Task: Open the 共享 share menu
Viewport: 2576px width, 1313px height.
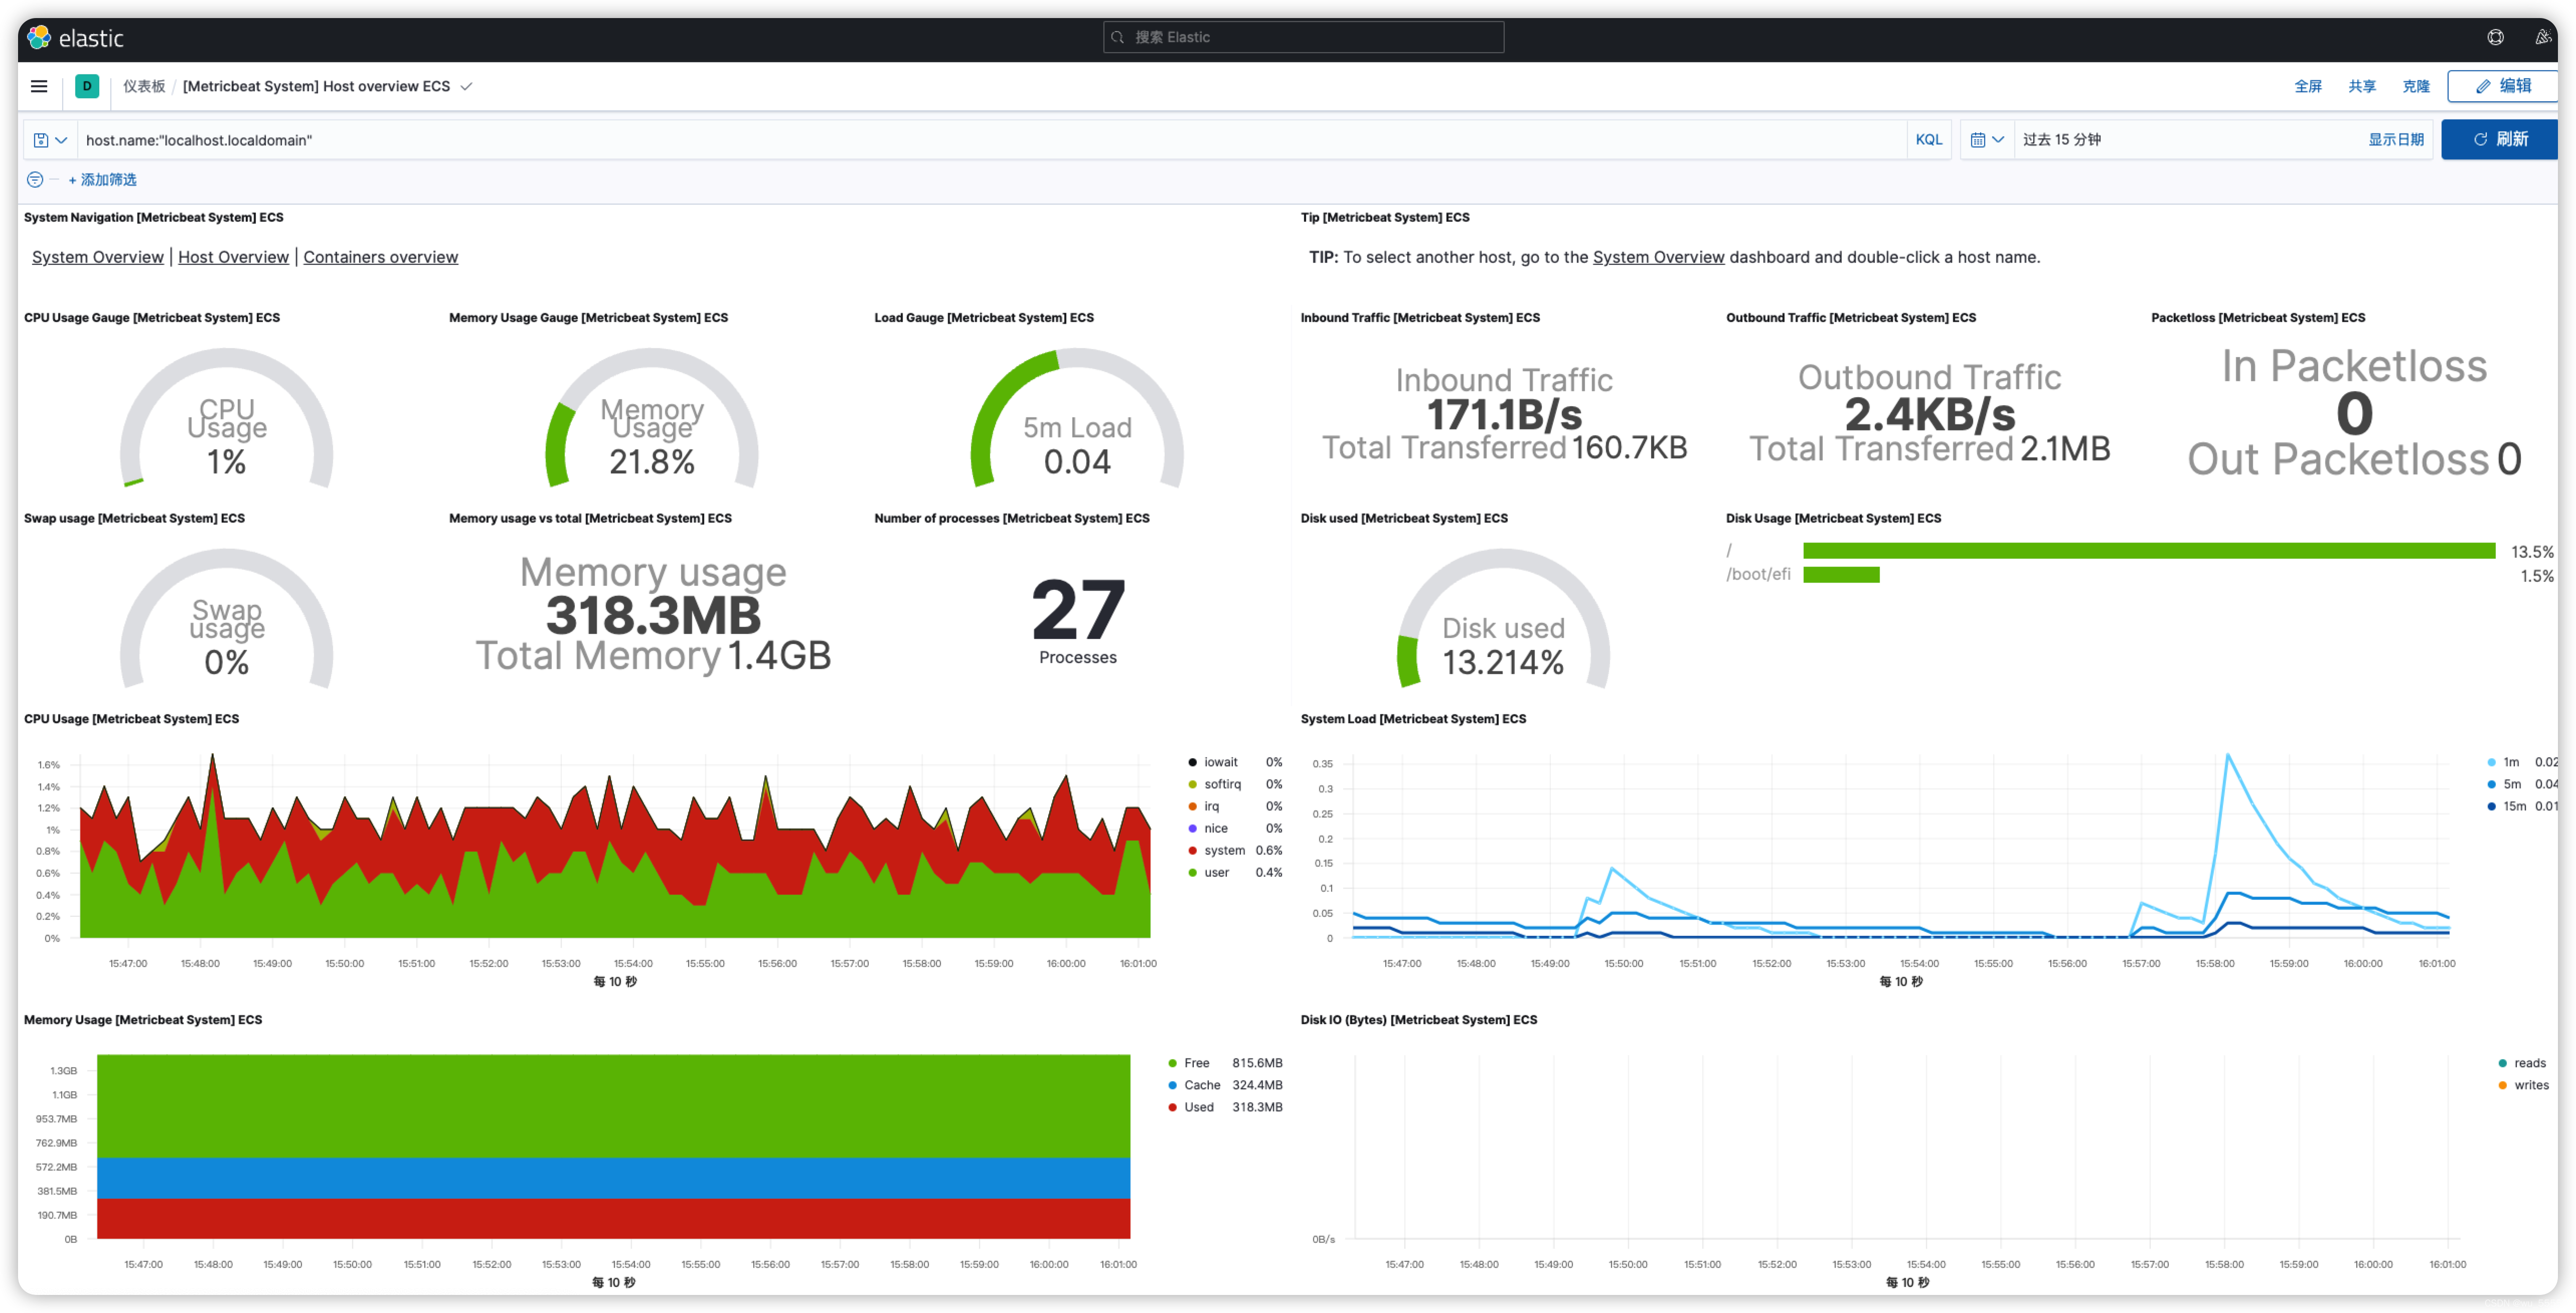Action: pyautogui.click(x=2361, y=86)
